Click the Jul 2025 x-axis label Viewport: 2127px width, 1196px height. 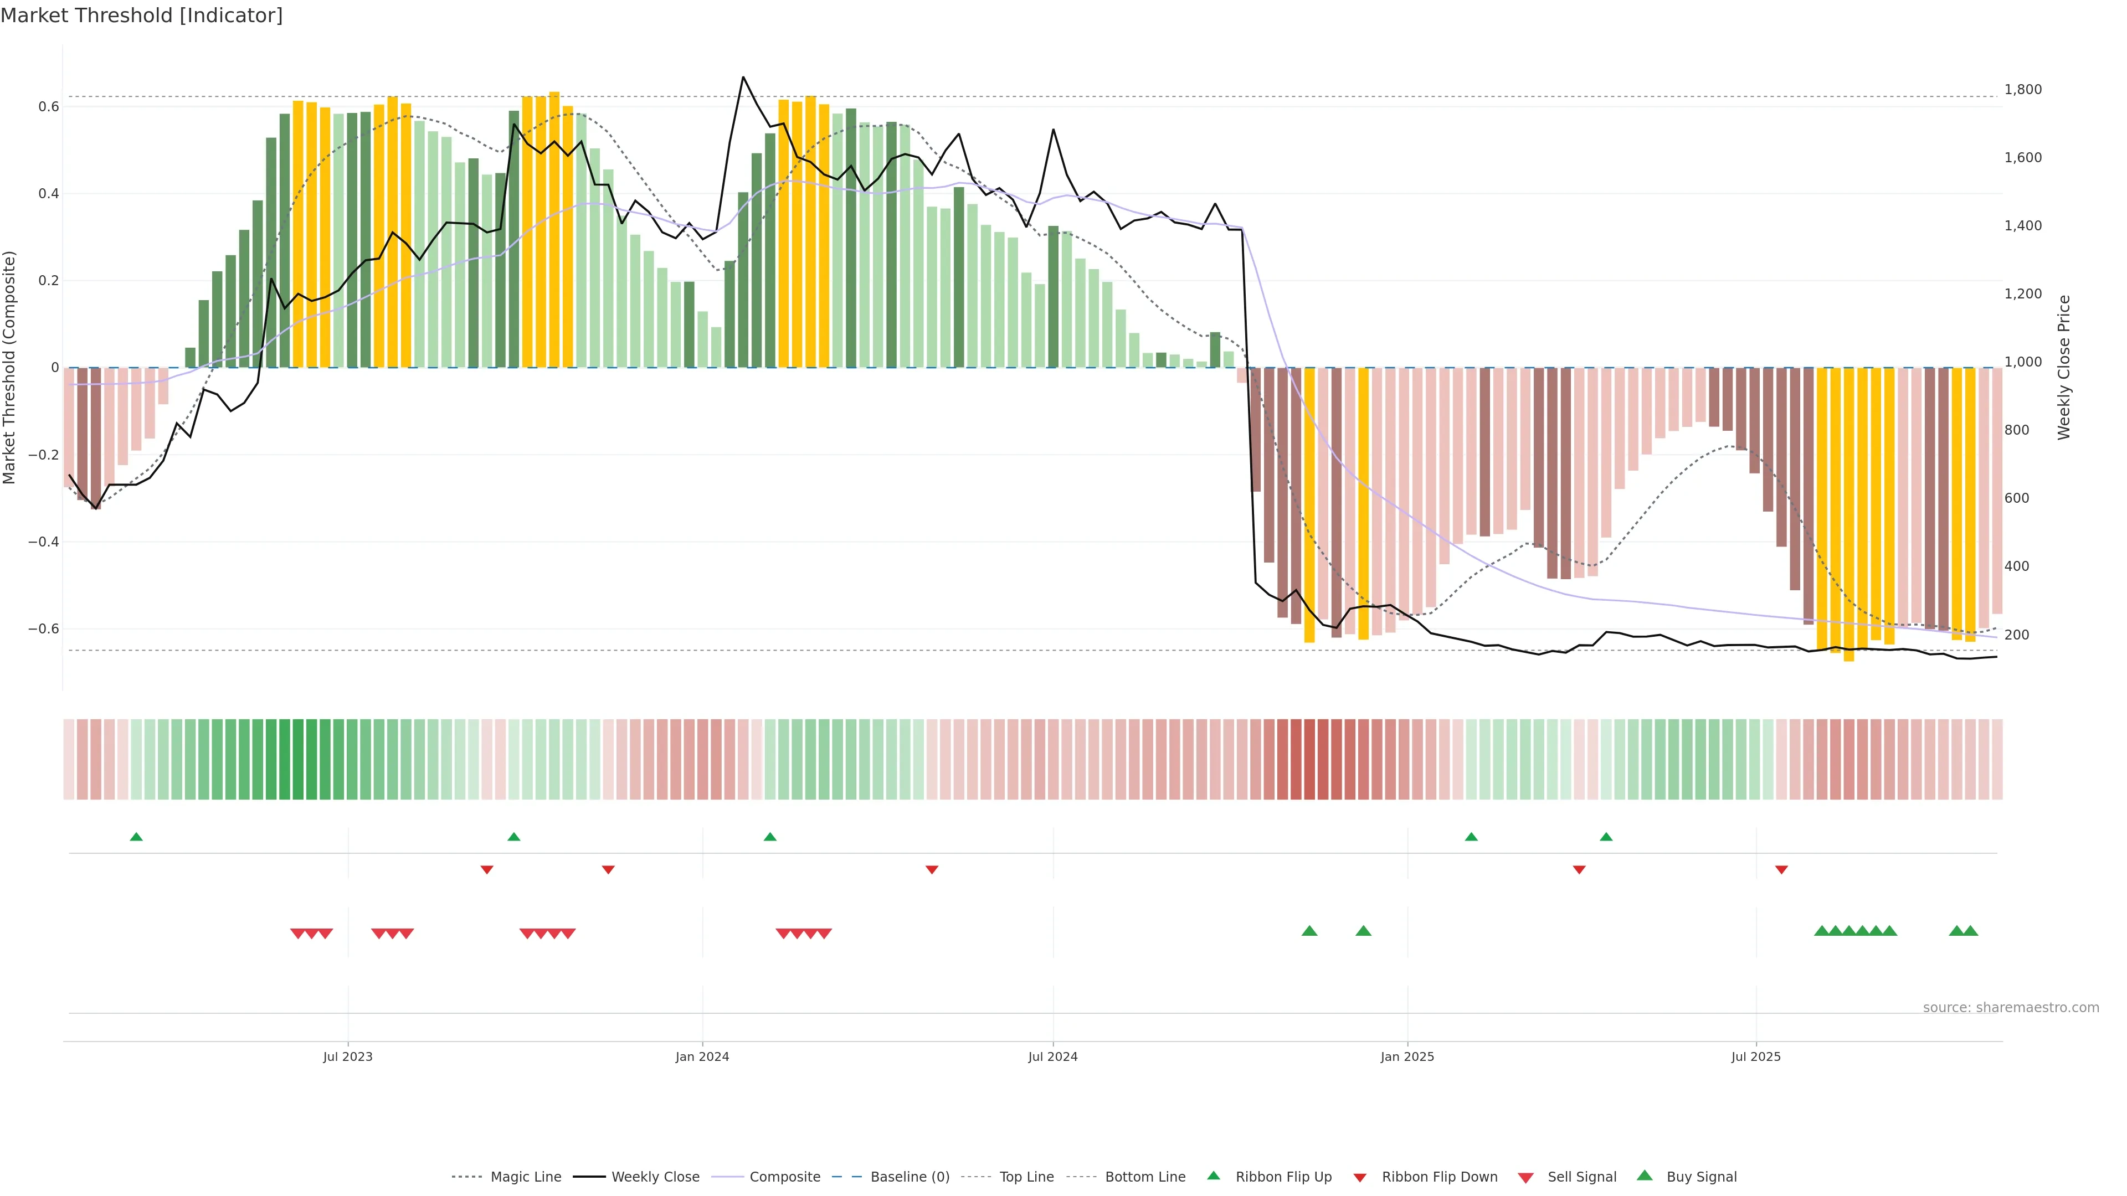pos(1755,1056)
